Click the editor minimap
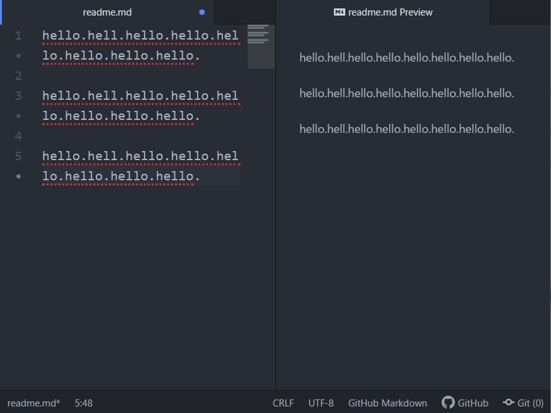The width and height of the screenshot is (551, 413). (x=261, y=47)
